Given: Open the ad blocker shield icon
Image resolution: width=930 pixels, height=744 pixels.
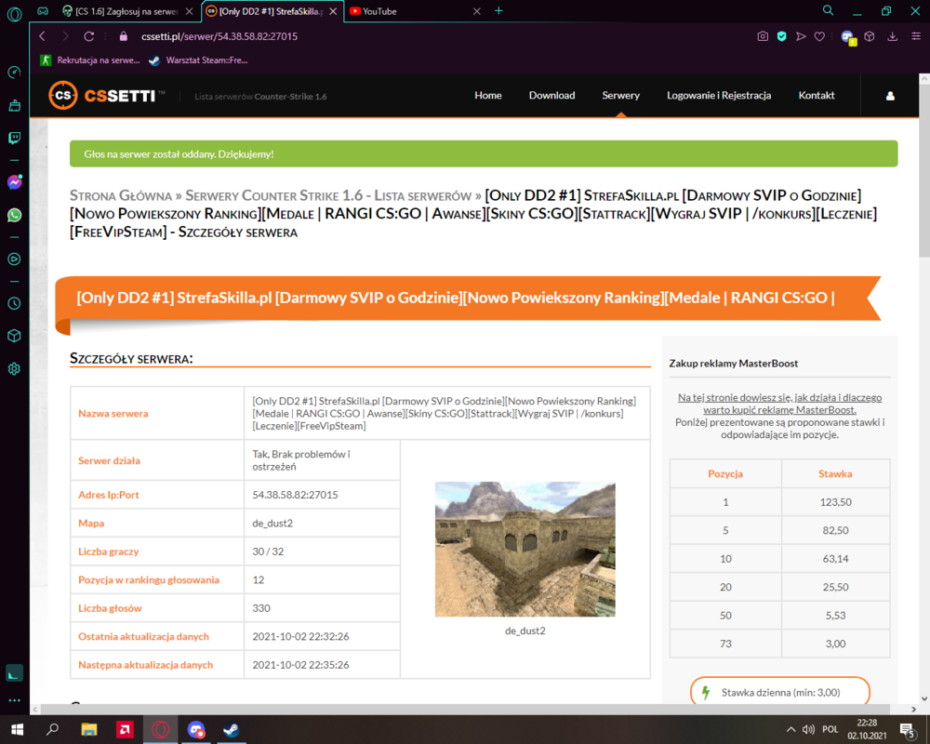Looking at the screenshot, I should 782,36.
